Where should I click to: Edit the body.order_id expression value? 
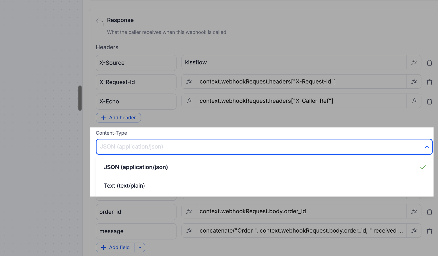(302, 211)
